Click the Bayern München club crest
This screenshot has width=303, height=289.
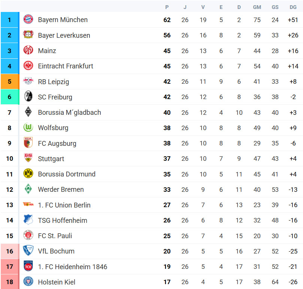[x=28, y=19]
